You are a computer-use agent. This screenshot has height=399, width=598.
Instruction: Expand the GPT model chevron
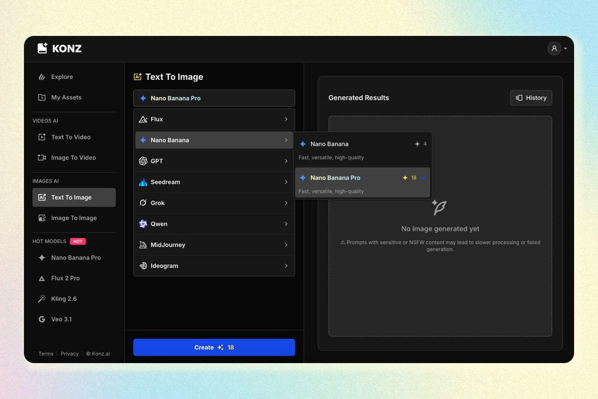pos(286,161)
